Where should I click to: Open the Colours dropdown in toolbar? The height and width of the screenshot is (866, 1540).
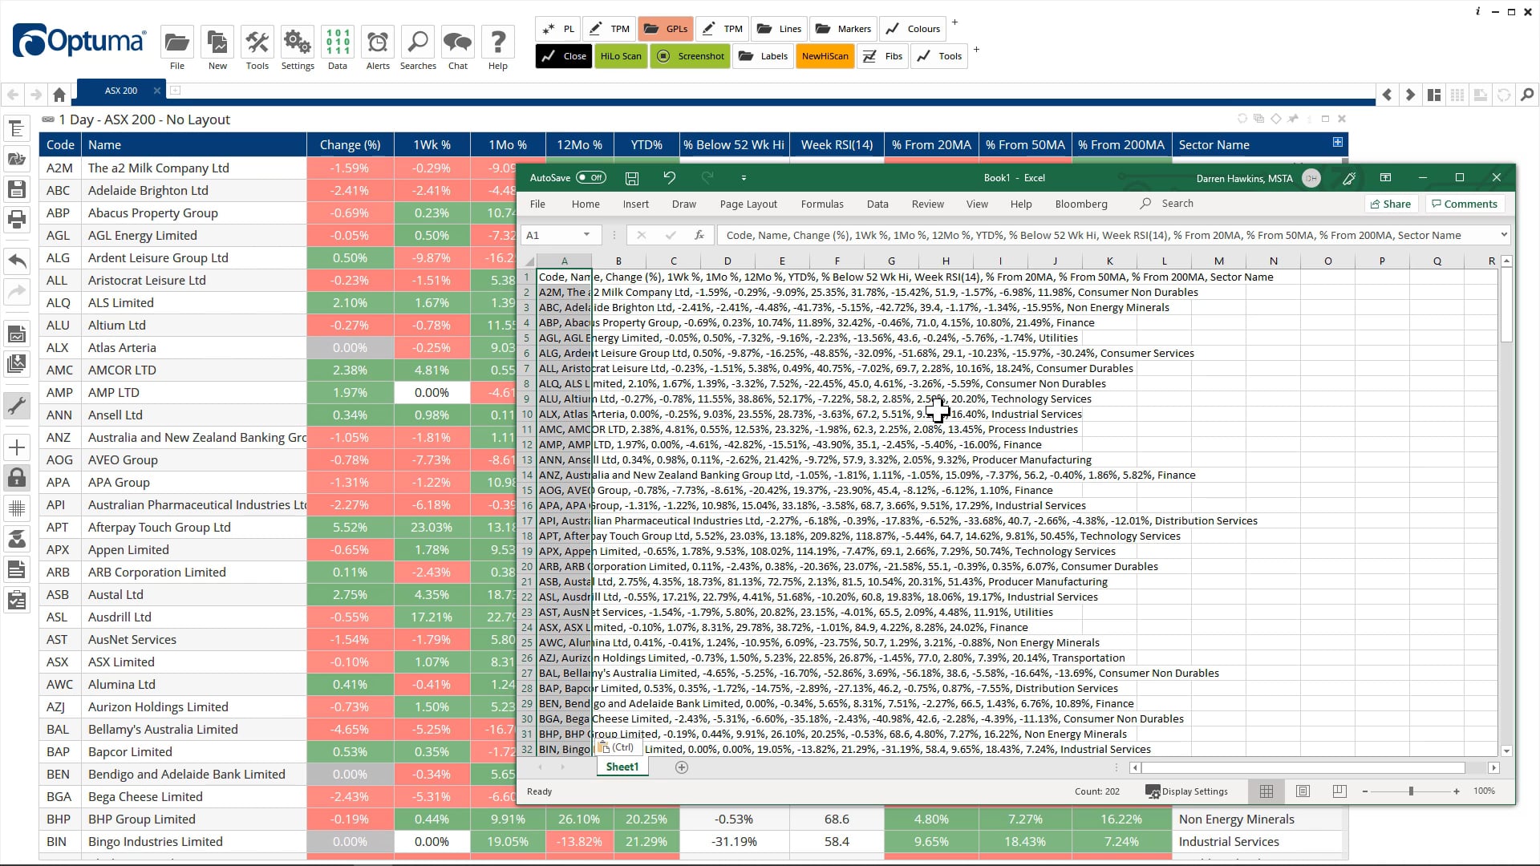point(913,29)
